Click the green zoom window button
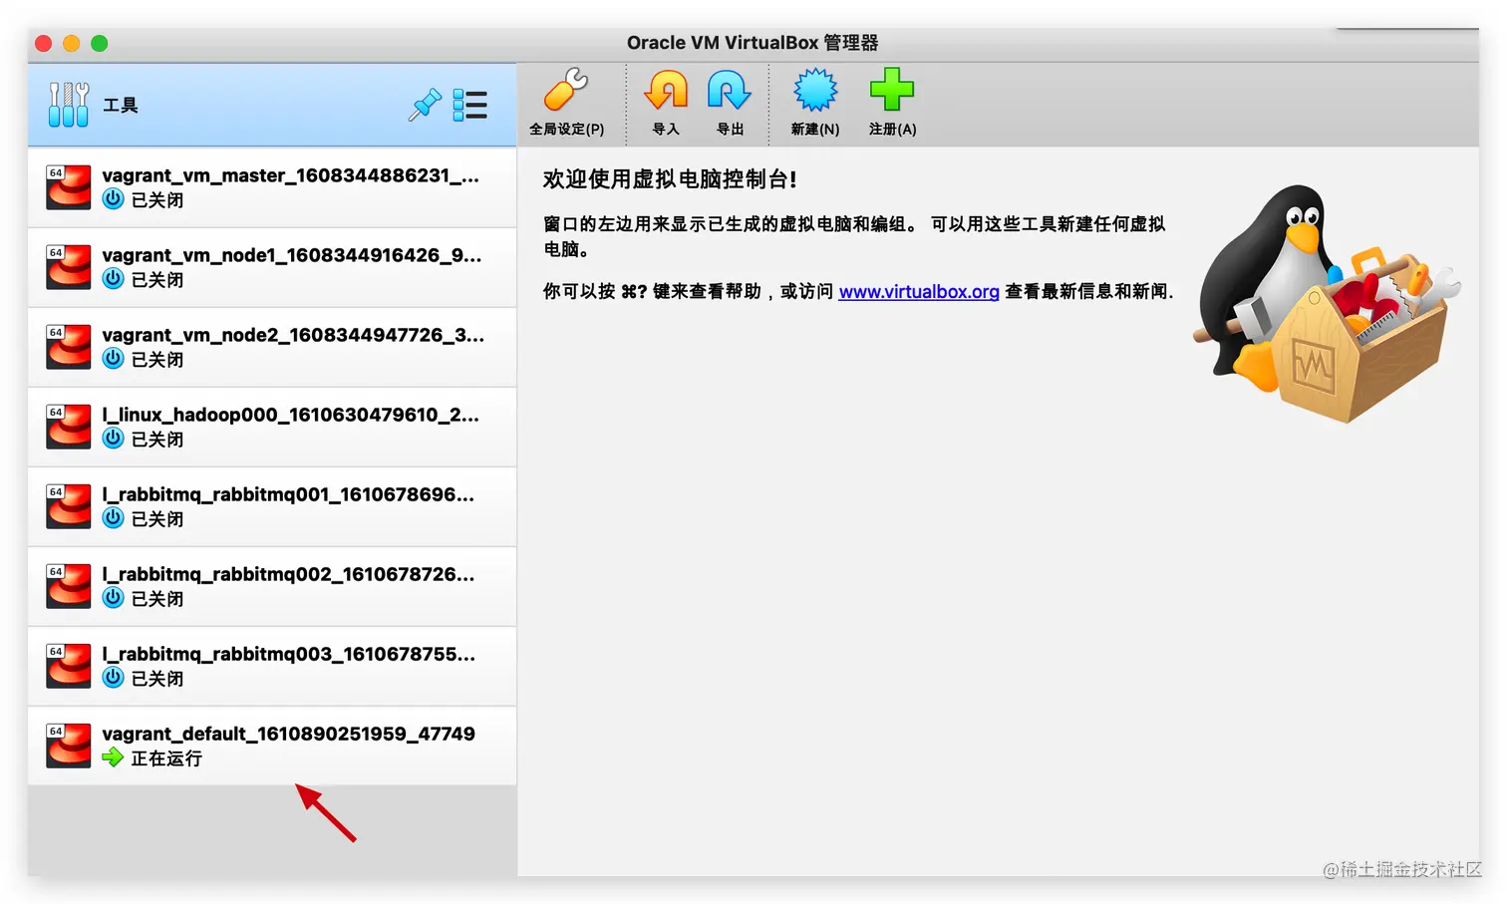 pos(99,43)
